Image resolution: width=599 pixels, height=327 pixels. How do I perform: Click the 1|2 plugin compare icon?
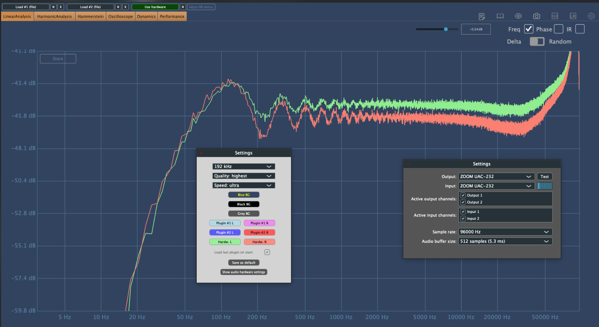[x=555, y=16]
